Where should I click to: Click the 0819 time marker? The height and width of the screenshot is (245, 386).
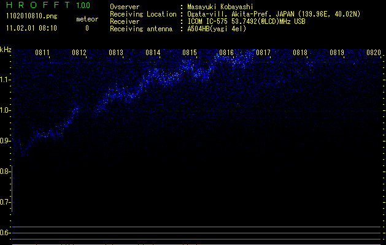click(x=337, y=53)
